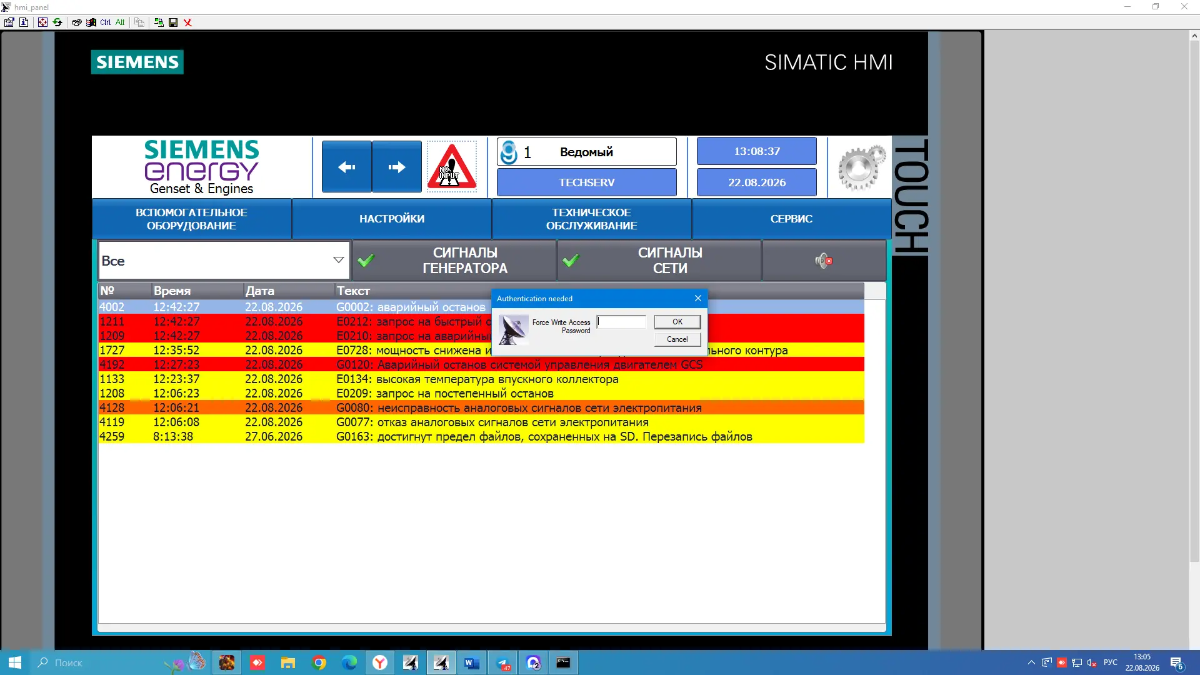
Task: Open the command prompt from taskbar
Action: click(x=563, y=662)
